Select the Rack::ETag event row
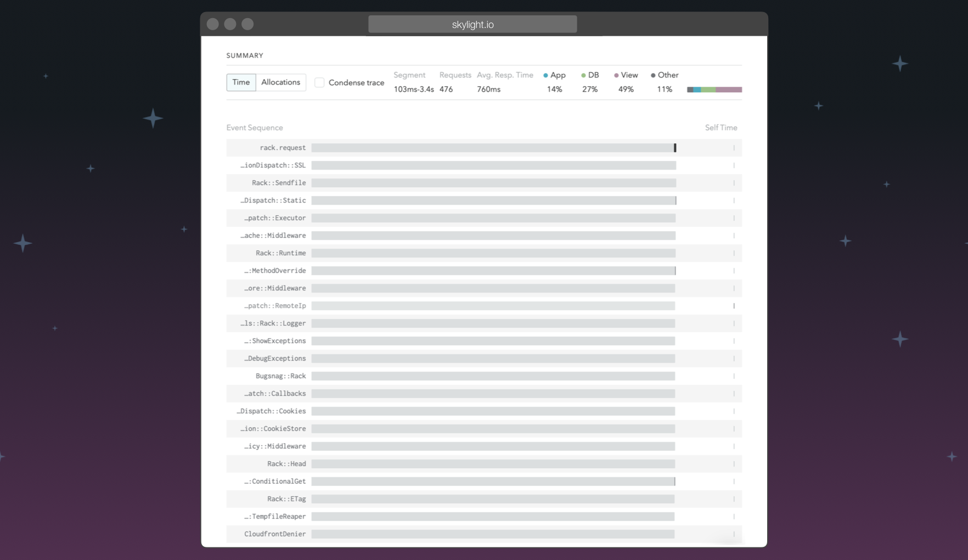This screenshot has height=560, width=968. (484, 499)
